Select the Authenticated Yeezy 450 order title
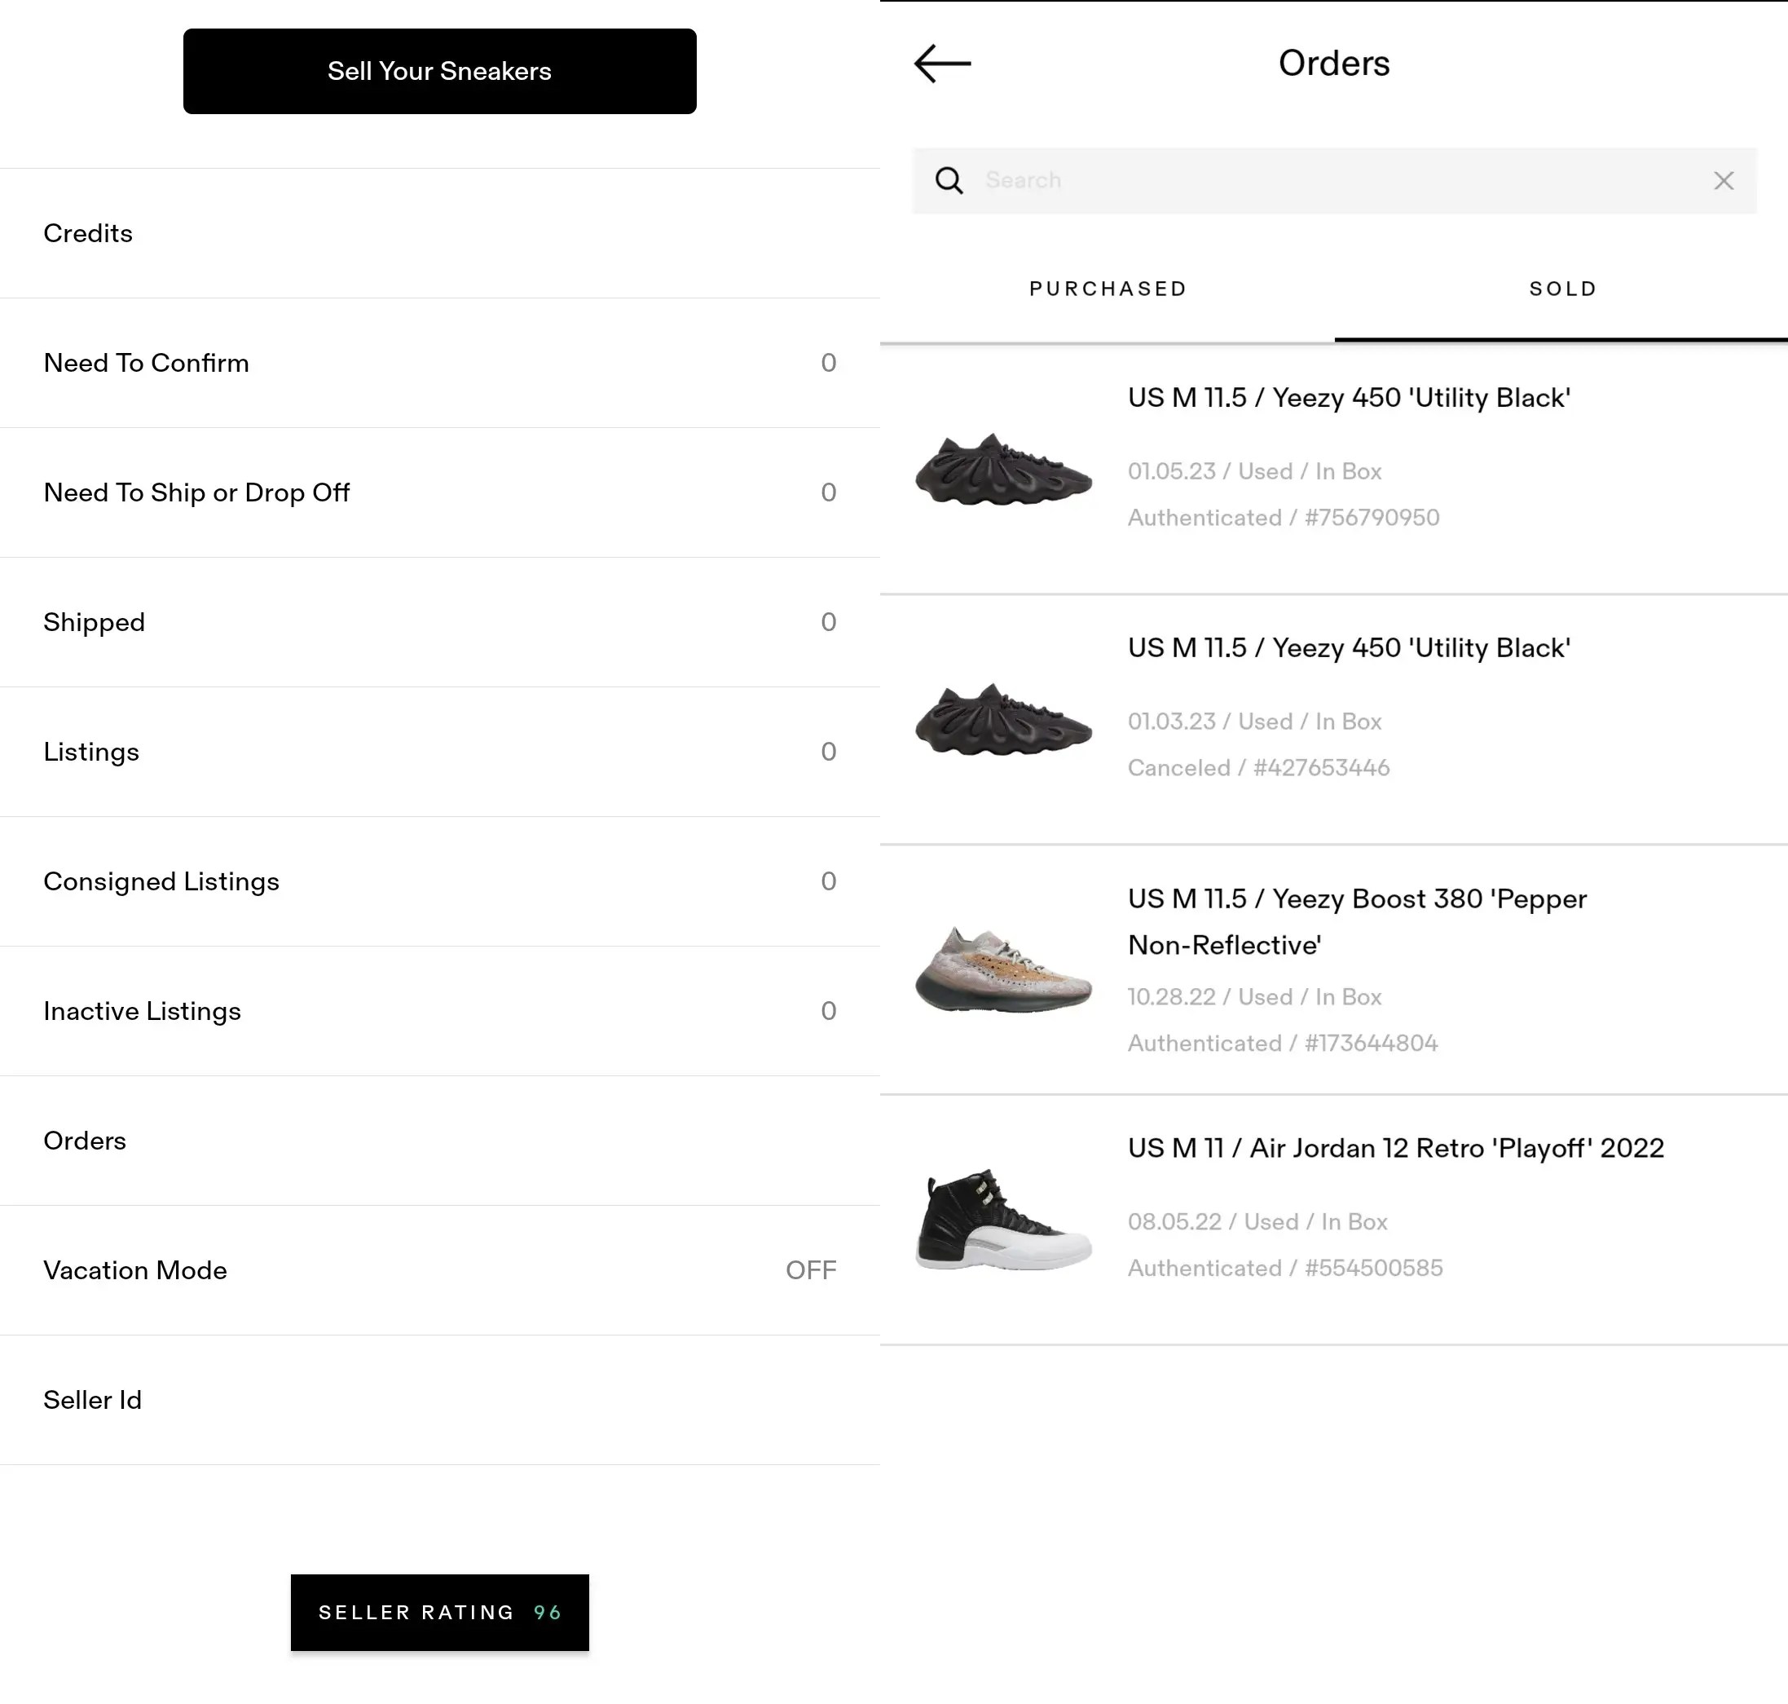1788x1704 pixels. tap(1349, 398)
